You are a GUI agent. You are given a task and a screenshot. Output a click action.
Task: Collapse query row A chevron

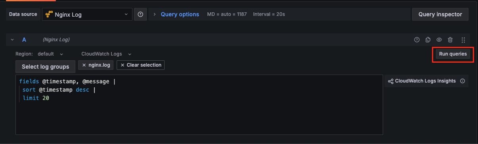tap(12, 40)
